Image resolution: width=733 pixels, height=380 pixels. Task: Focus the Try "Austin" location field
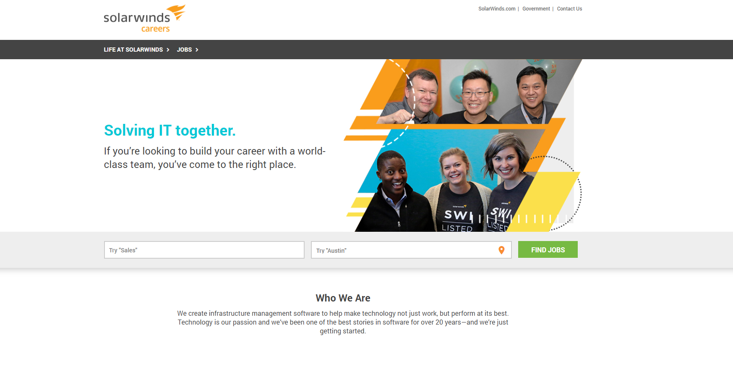411,250
